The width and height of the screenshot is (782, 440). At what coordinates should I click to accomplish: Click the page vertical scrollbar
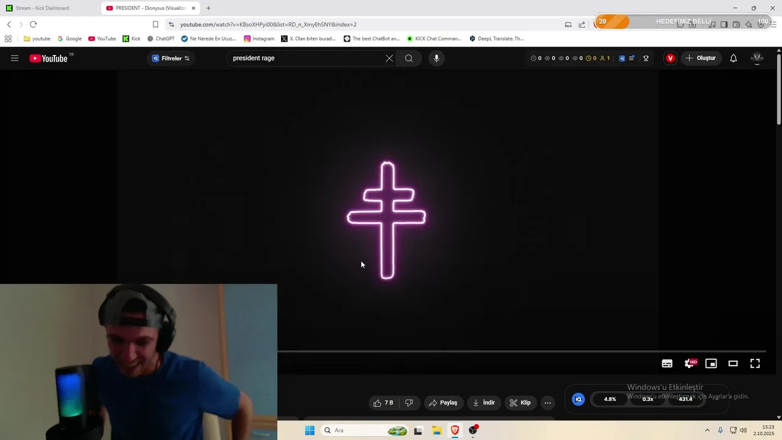pyautogui.click(x=779, y=90)
